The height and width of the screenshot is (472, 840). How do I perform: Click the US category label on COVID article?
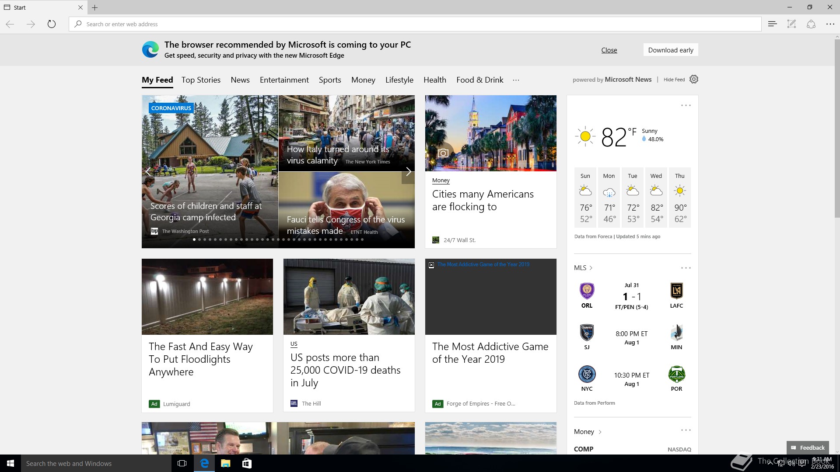(x=294, y=344)
